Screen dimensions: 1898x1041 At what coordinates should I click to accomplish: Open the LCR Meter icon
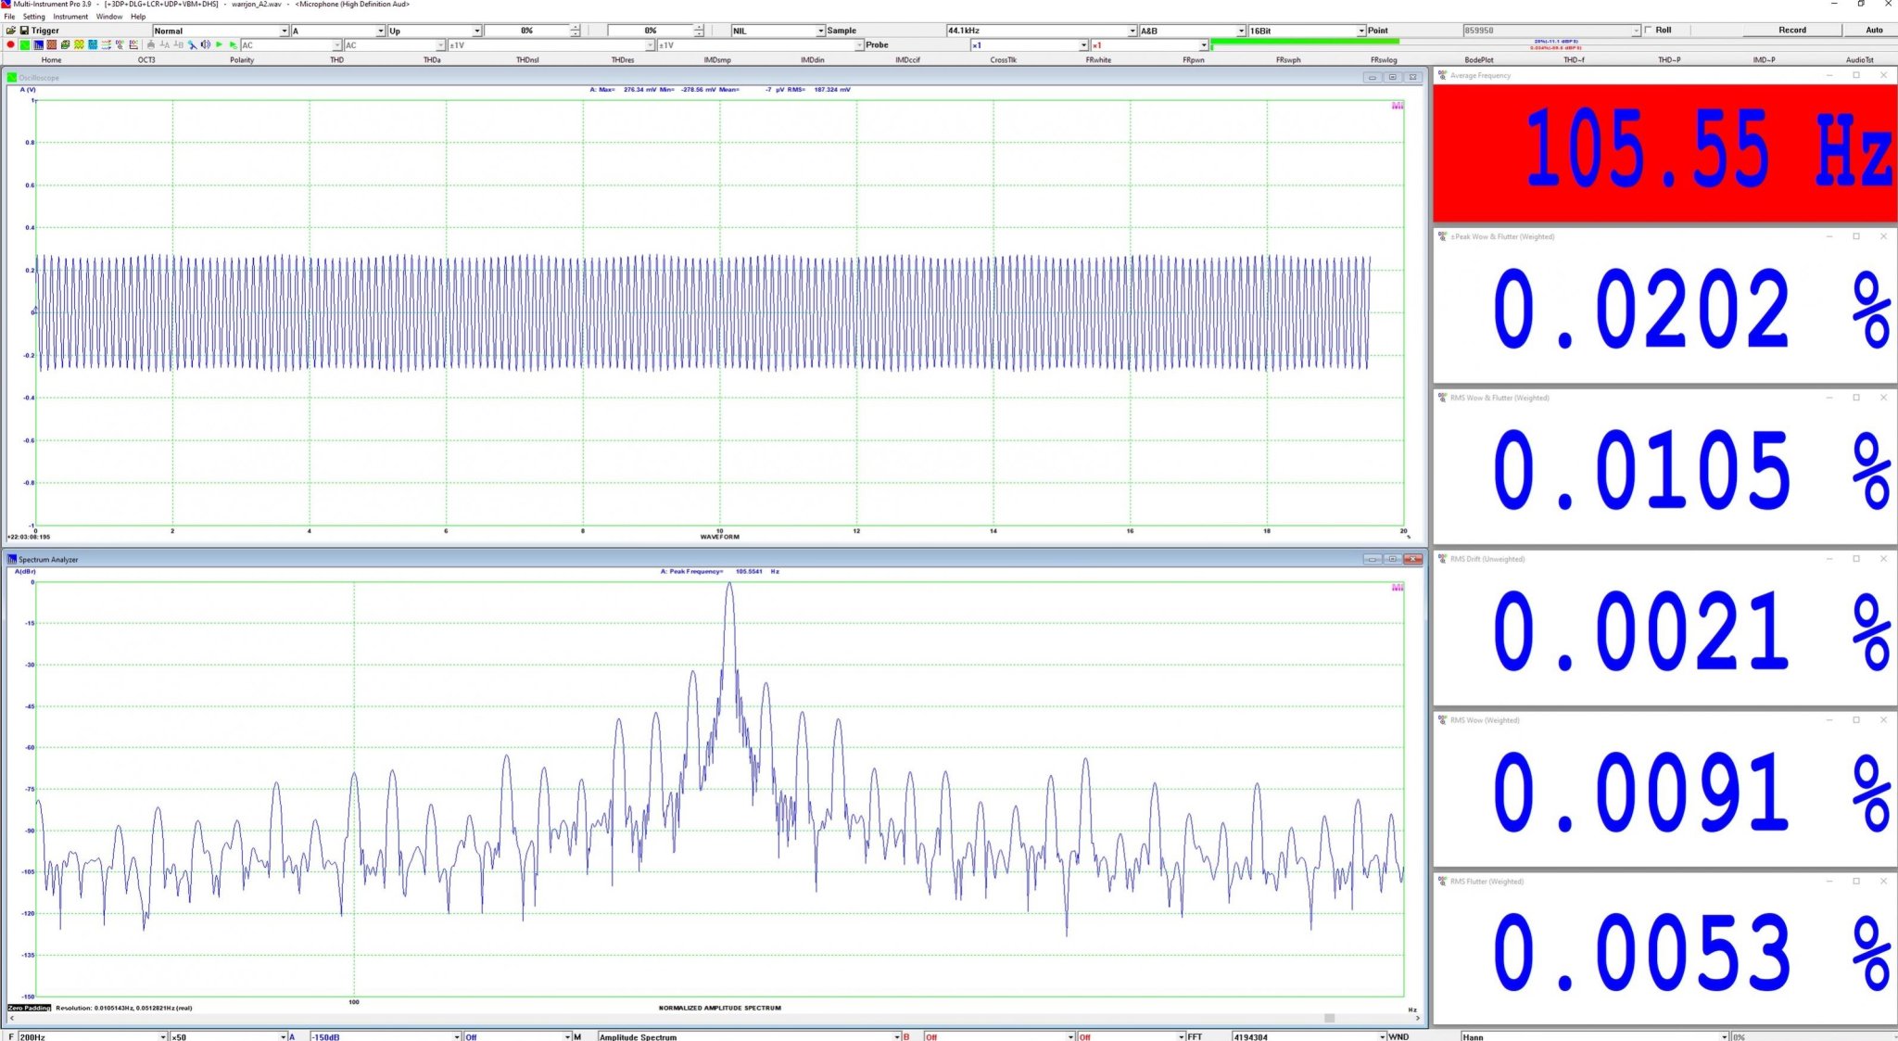tap(107, 44)
